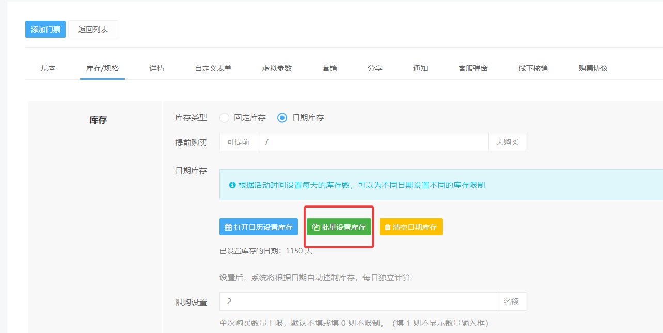The width and height of the screenshot is (663, 333).
Task: Click the 提前购买 days input field
Action: (372, 142)
